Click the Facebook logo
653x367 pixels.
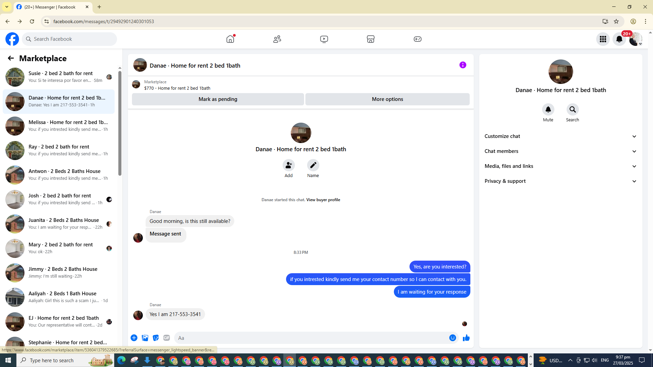12,39
